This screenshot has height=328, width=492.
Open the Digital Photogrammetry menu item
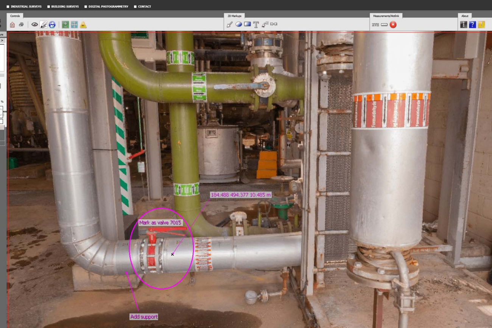point(108,6)
